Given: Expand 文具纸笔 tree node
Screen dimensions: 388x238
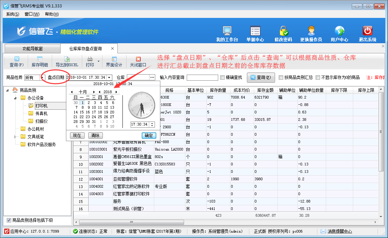Looking at the screenshot, I should (x=15, y=137).
